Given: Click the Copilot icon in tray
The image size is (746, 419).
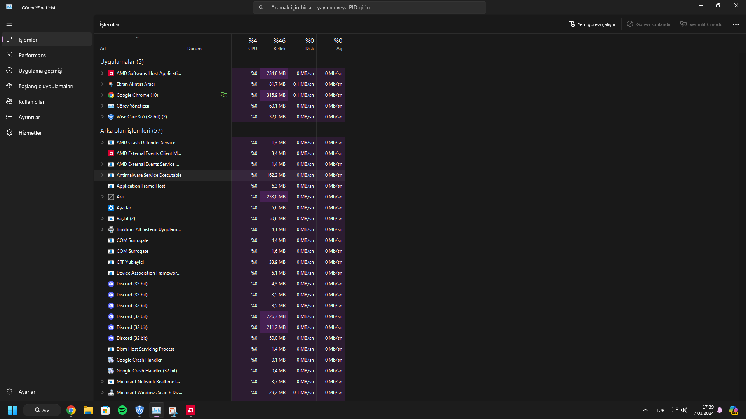Looking at the screenshot, I should (x=734, y=410).
